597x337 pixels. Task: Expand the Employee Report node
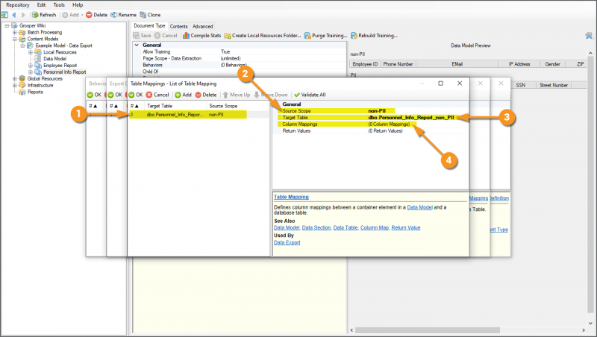tap(31, 66)
